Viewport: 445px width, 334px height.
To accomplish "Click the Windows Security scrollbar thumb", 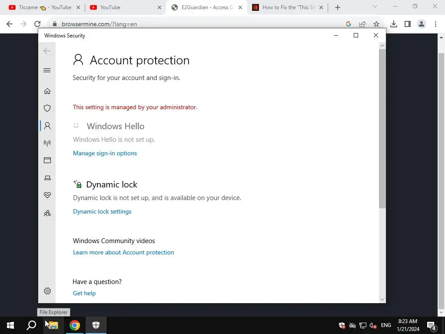I will [382, 129].
